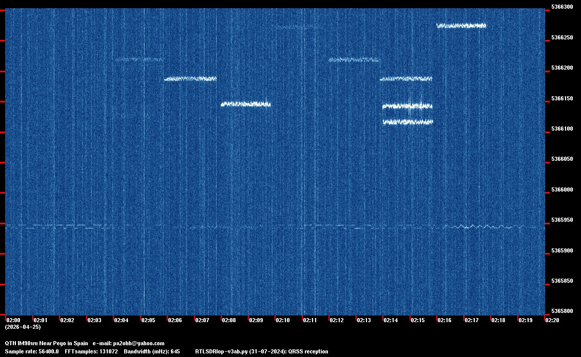Click the 02:05 time axis label
Screen dimensions: 581x357
pos(148,320)
